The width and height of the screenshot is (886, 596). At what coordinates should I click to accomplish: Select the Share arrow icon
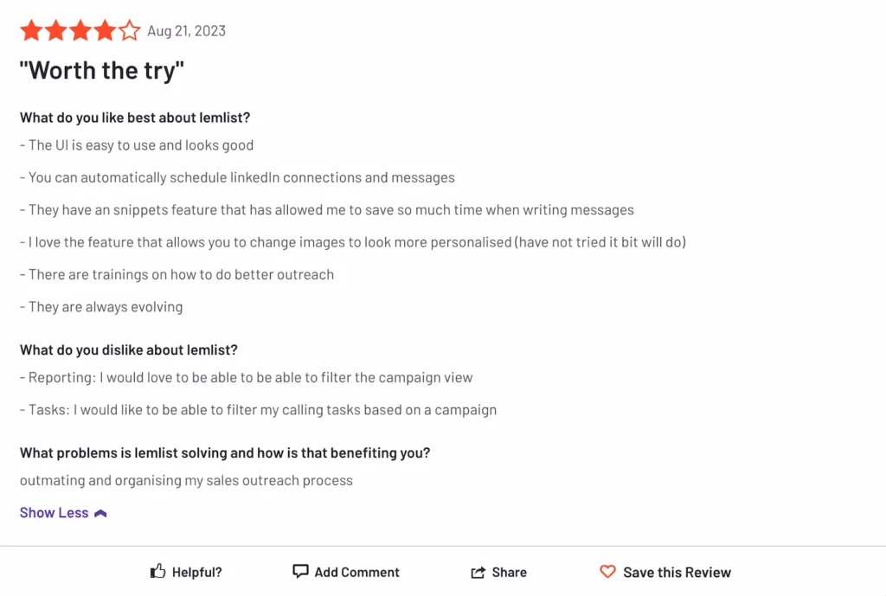(x=477, y=571)
